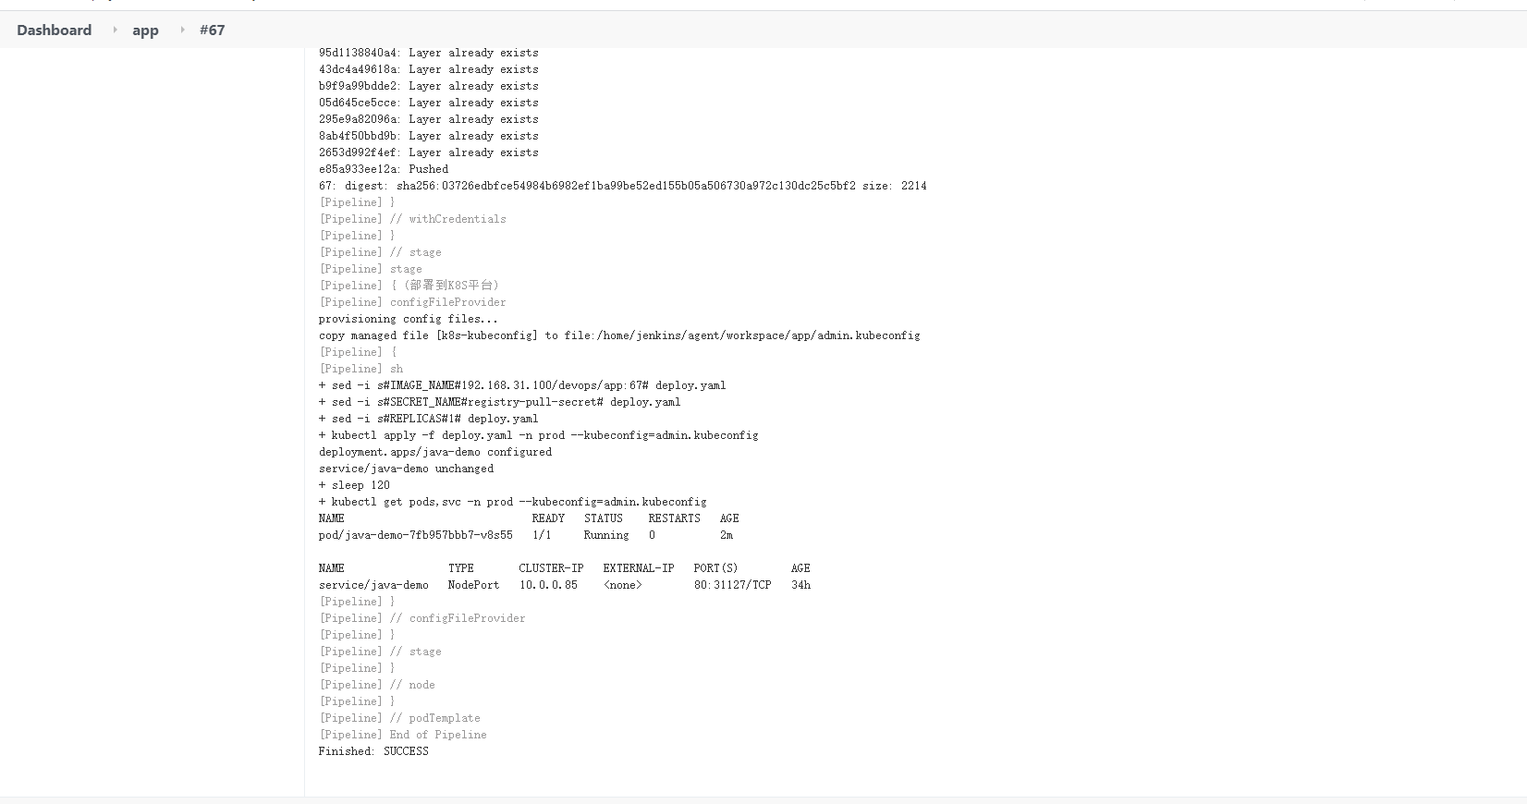Select the sed IMAGE_NAME replacement line

pyautogui.click(x=522, y=385)
